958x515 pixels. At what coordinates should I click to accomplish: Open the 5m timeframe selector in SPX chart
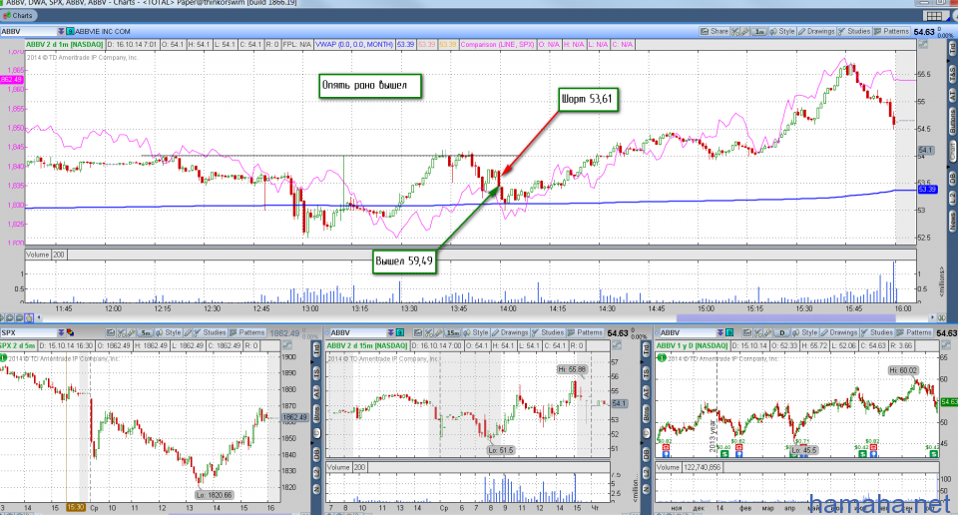coord(146,333)
